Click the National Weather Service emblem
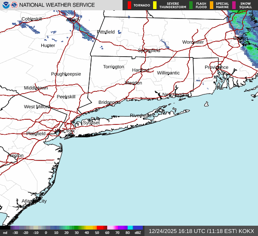258x236 pixels. point(14,5)
